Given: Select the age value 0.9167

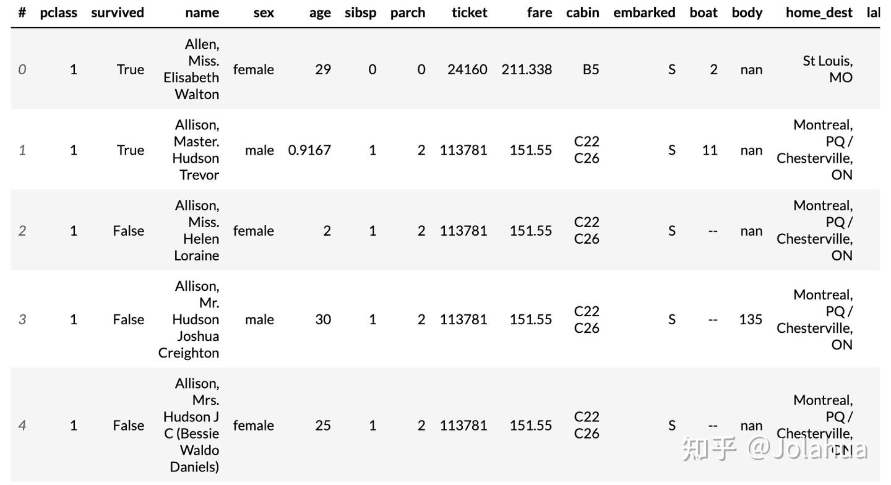Looking at the screenshot, I should [309, 150].
